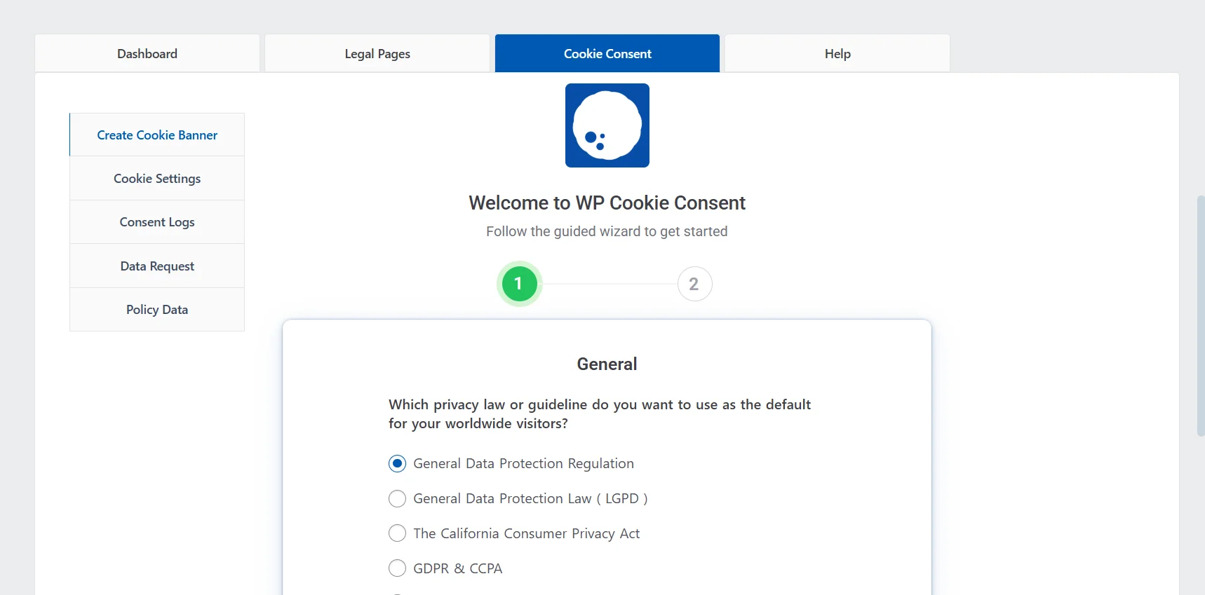
Task: Switch to the Cookie Consent tab
Action: click(x=607, y=53)
